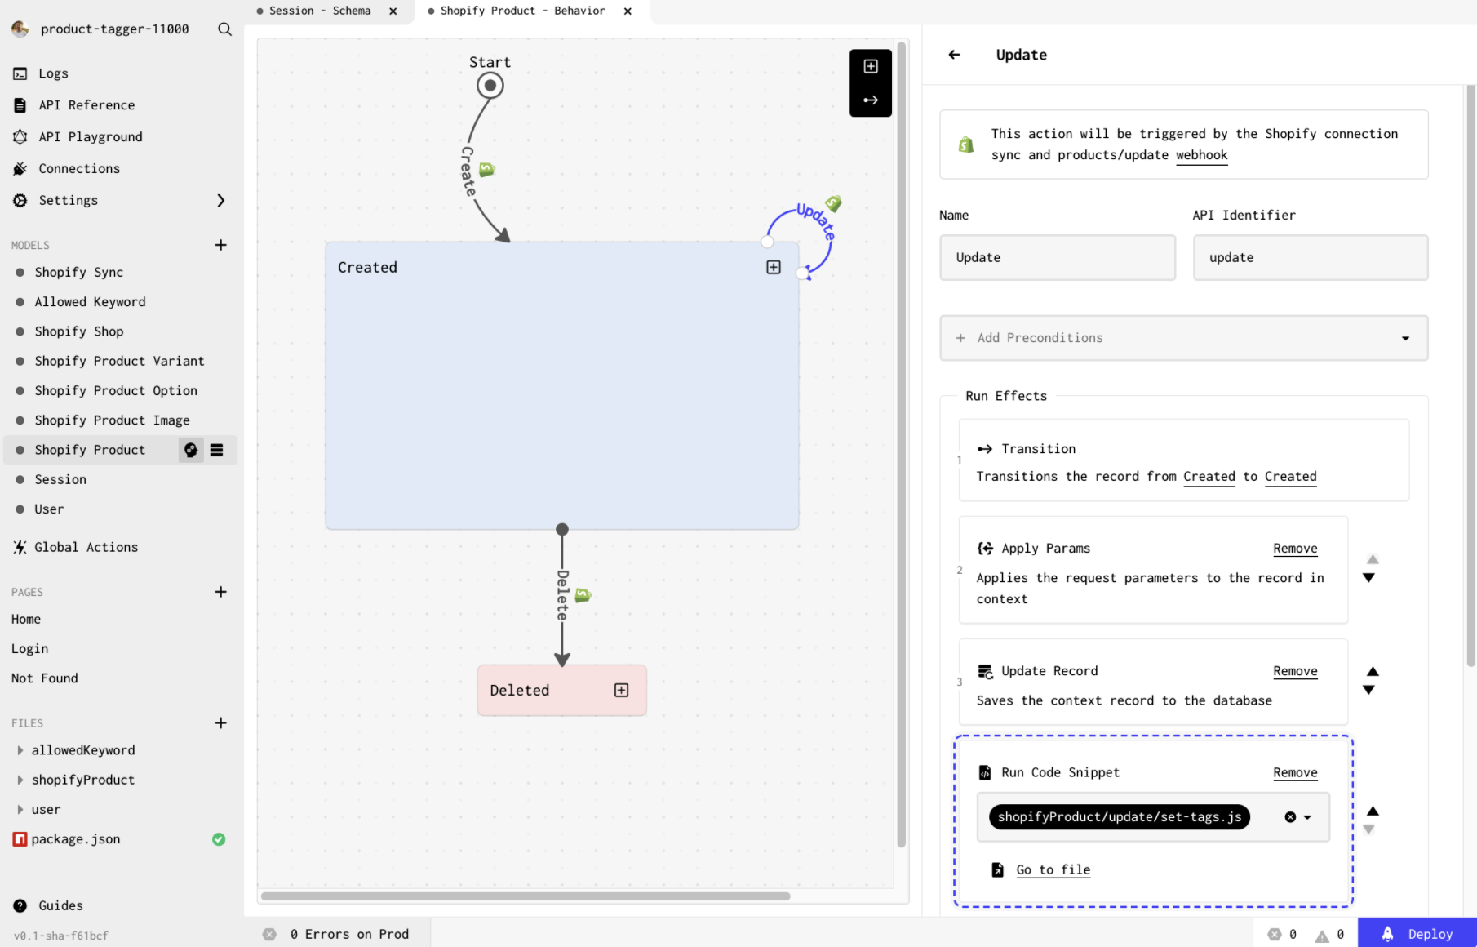1477x947 pixels.
Task: Add a new model with plus icon
Action: [x=220, y=245]
